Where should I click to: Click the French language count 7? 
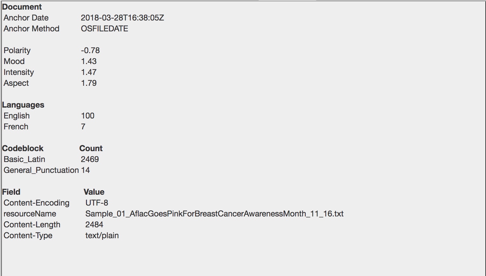83,126
